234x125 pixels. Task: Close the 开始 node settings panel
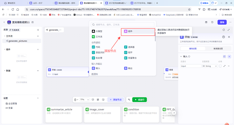[x=229, y=37]
